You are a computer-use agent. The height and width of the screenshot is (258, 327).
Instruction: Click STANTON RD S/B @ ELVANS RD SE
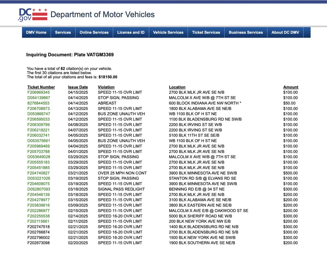[202, 178]
